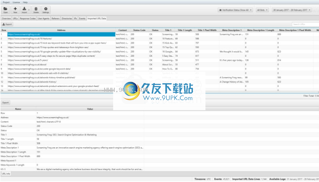Click the upper Export button
This screenshot has height=182, width=319.
click(x=7, y=24)
